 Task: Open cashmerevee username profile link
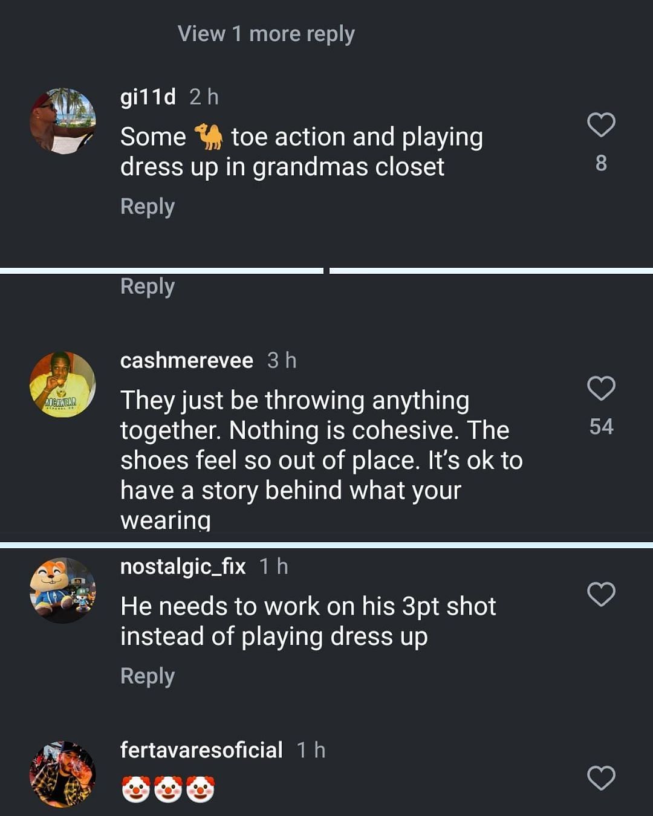tap(187, 360)
